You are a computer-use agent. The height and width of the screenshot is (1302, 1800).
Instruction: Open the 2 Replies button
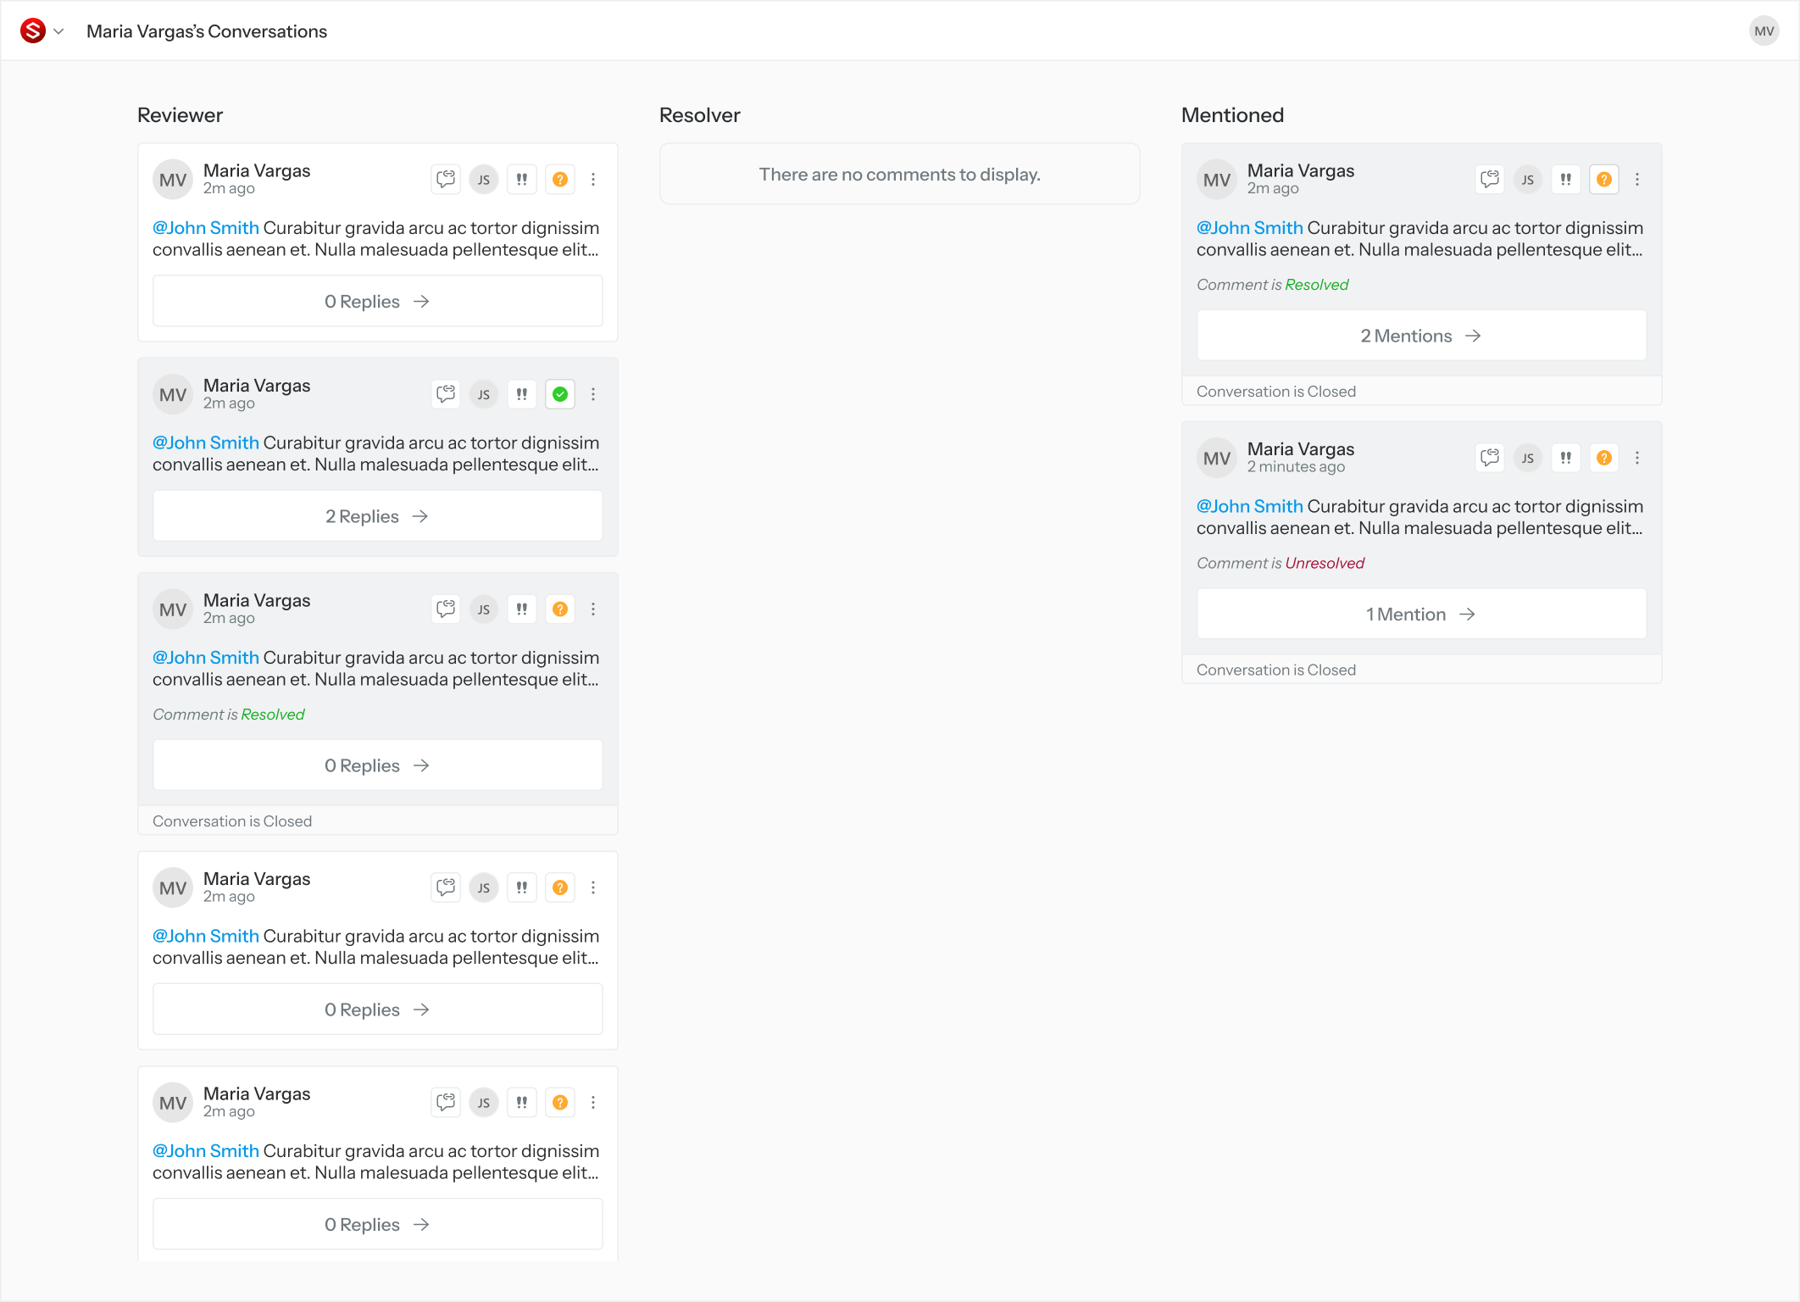(377, 516)
